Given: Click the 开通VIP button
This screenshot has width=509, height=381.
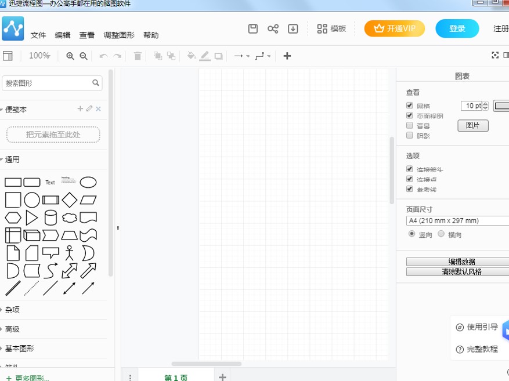Looking at the screenshot, I should [394, 28].
